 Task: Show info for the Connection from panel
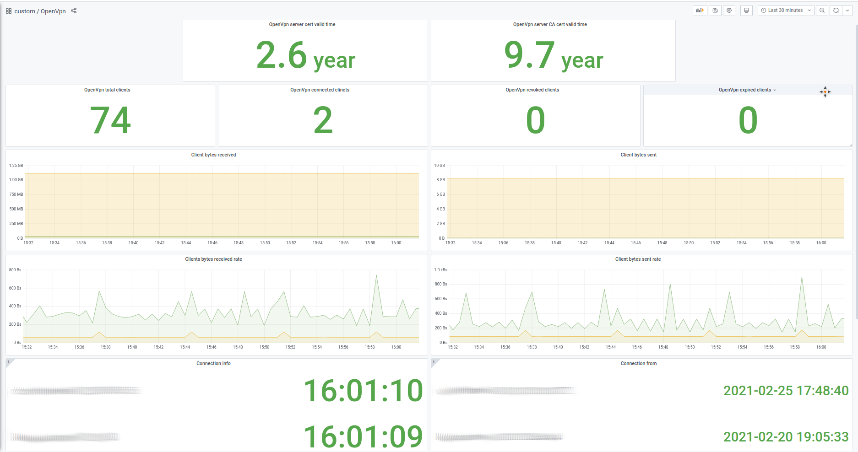434,362
